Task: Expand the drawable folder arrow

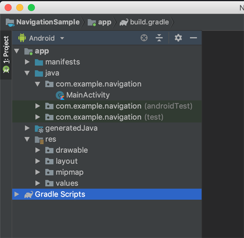Action: click(x=38, y=150)
